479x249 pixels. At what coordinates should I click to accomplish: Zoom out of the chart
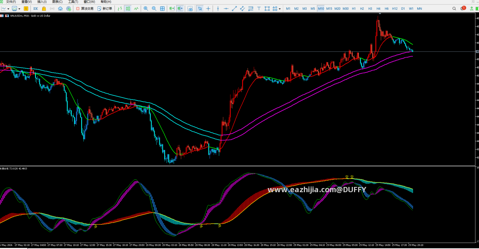154,9
